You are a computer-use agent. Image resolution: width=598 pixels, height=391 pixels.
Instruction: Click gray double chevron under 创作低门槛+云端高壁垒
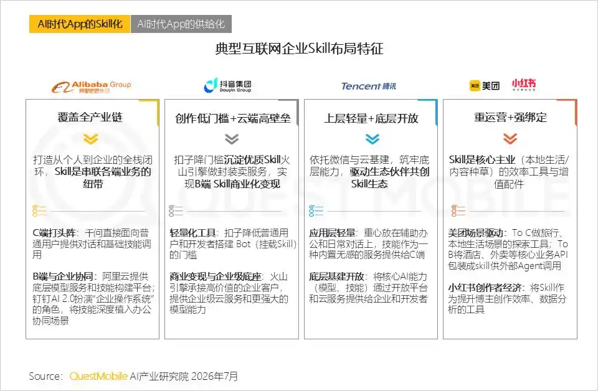point(232,139)
